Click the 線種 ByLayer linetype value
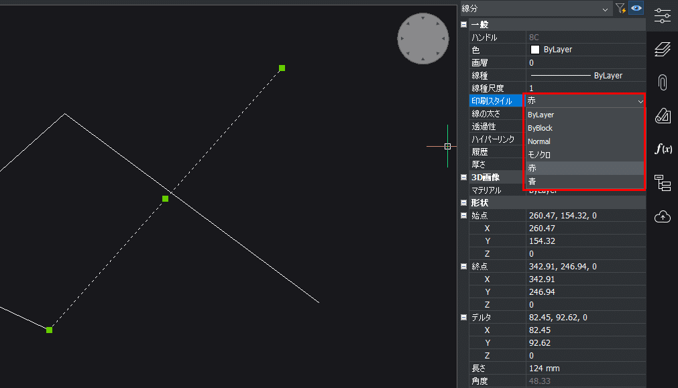Screen dimensions: 678x388 pos(585,76)
